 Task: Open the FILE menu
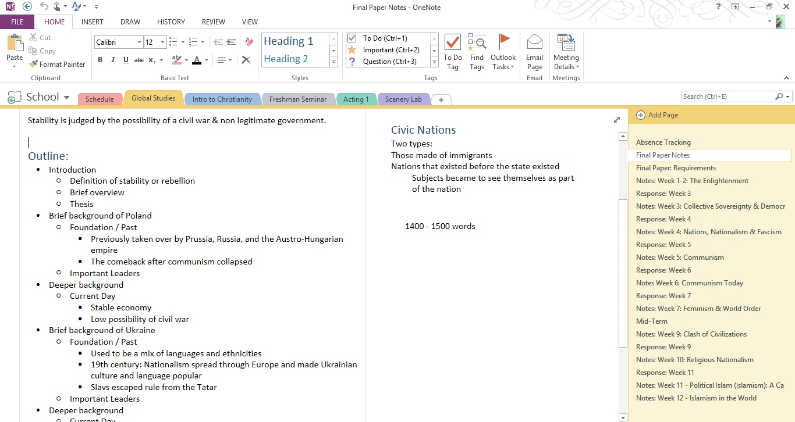[17, 22]
